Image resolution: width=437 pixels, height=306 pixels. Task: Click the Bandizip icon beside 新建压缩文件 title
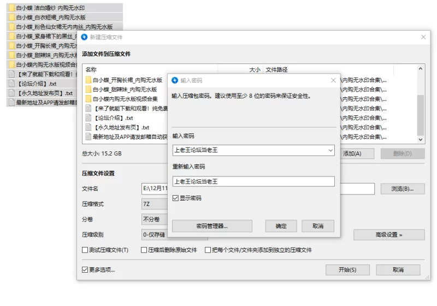(84, 37)
